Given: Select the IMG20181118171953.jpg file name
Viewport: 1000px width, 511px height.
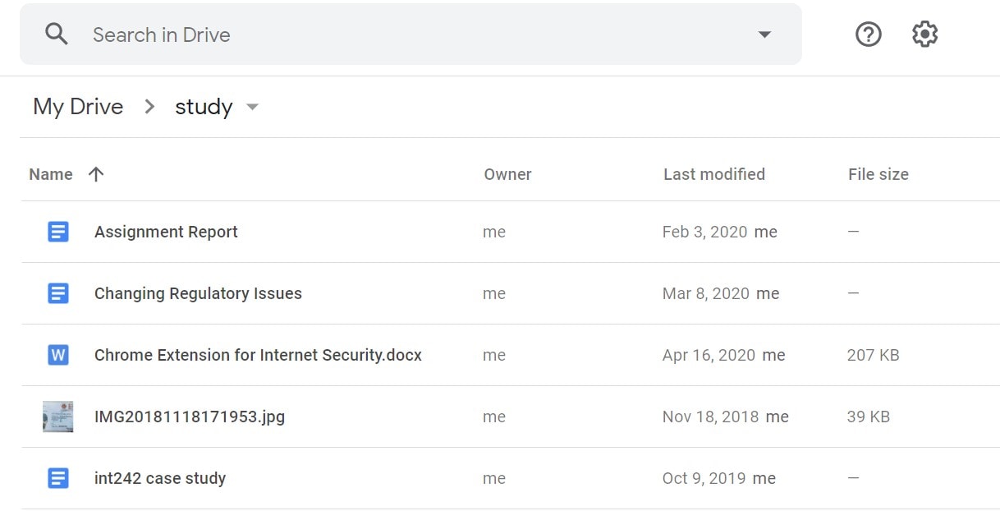Looking at the screenshot, I should [190, 417].
